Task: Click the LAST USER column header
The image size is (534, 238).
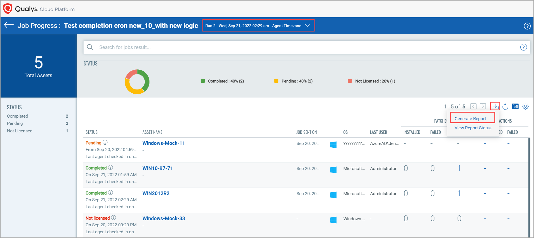Action: (x=378, y=132)
